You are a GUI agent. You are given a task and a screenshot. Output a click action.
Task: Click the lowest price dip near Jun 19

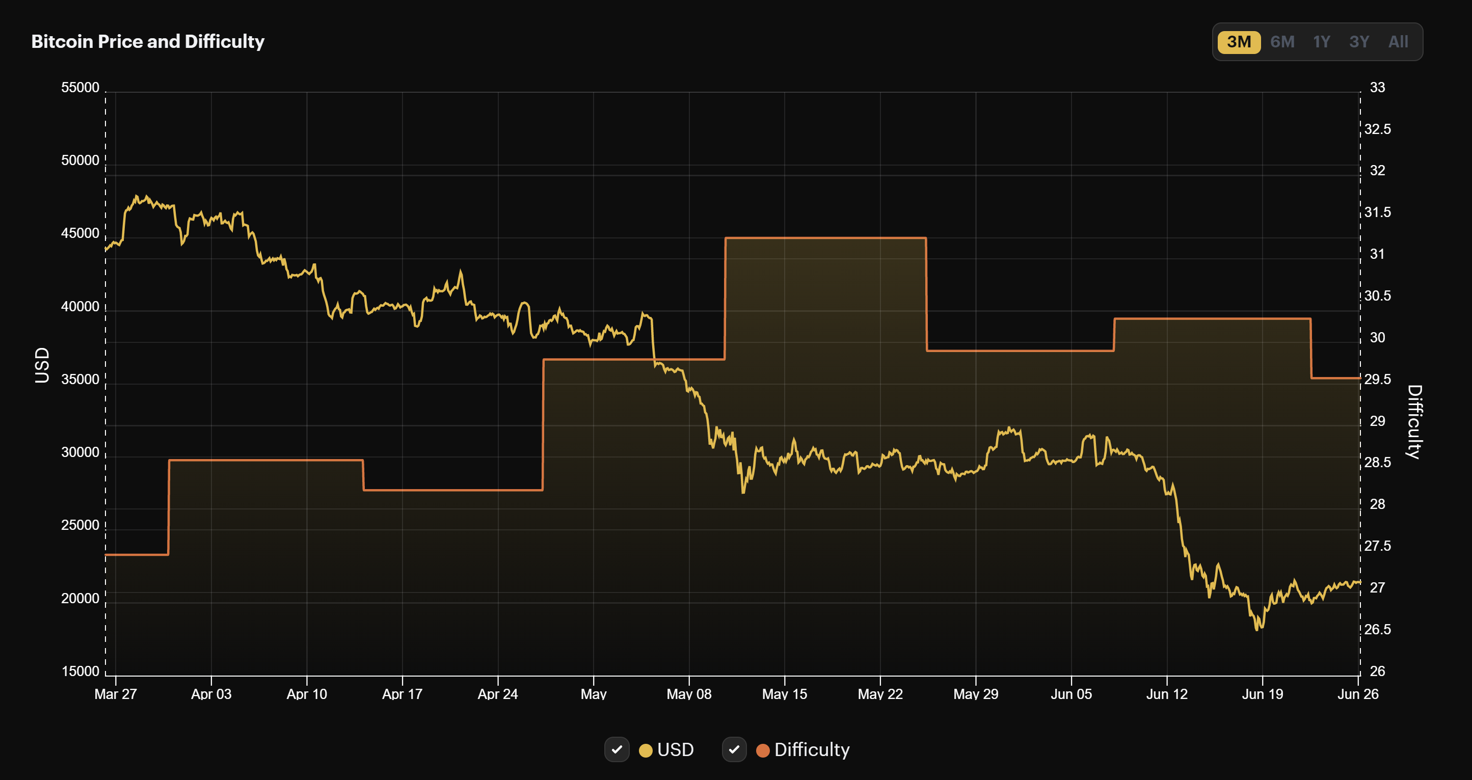pos(1256,629)
